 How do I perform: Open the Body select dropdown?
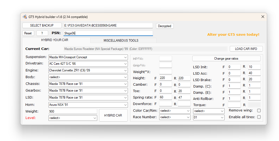point(88,77)
